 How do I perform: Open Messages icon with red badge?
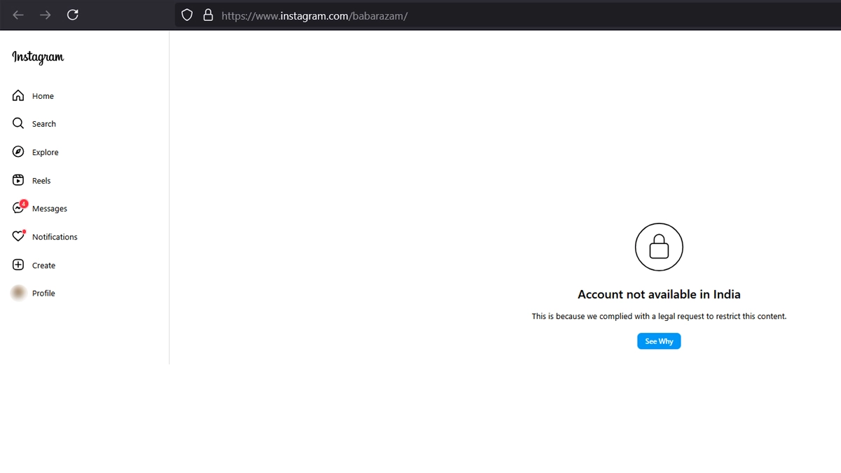point(19,208)
